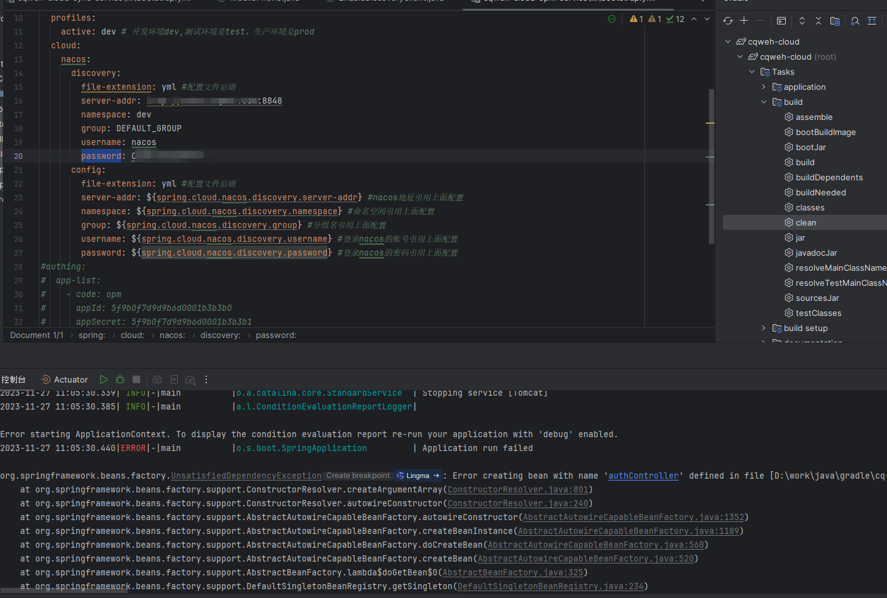
Task: Go to previous highlighted problem arrow
Action: click(x=694, y=19)
